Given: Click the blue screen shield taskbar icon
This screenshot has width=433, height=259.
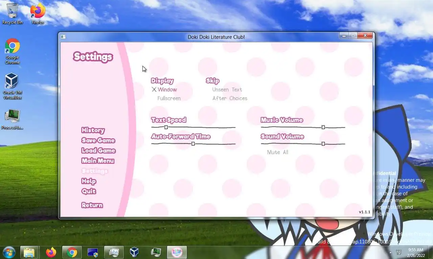Looking at the screenshot, I should click(93, 252).
